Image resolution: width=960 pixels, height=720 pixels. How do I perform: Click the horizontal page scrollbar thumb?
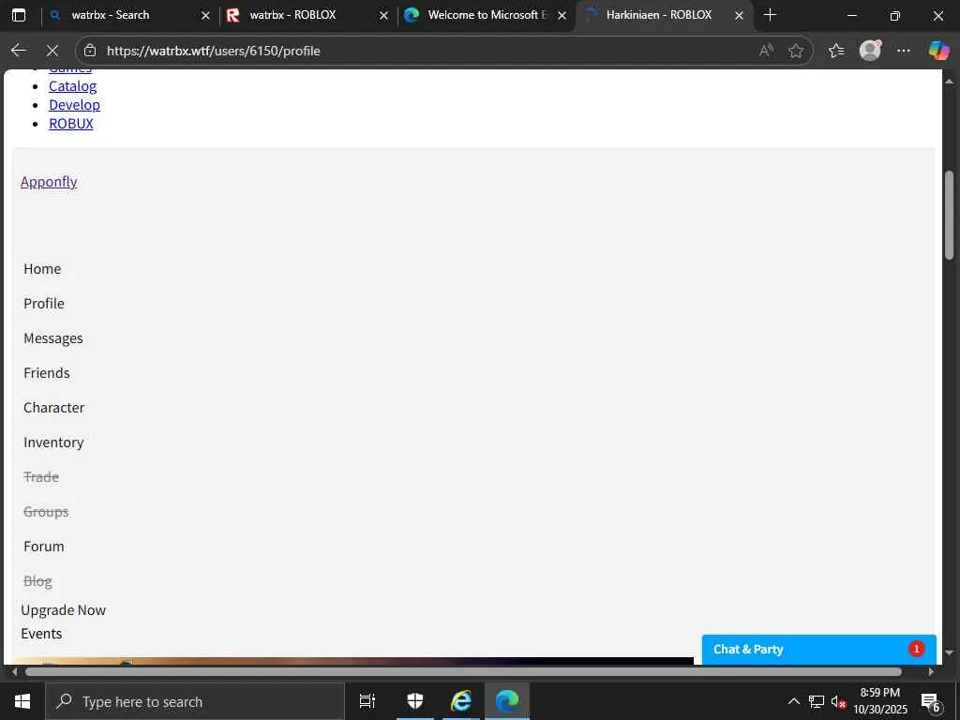pos(463,671)
